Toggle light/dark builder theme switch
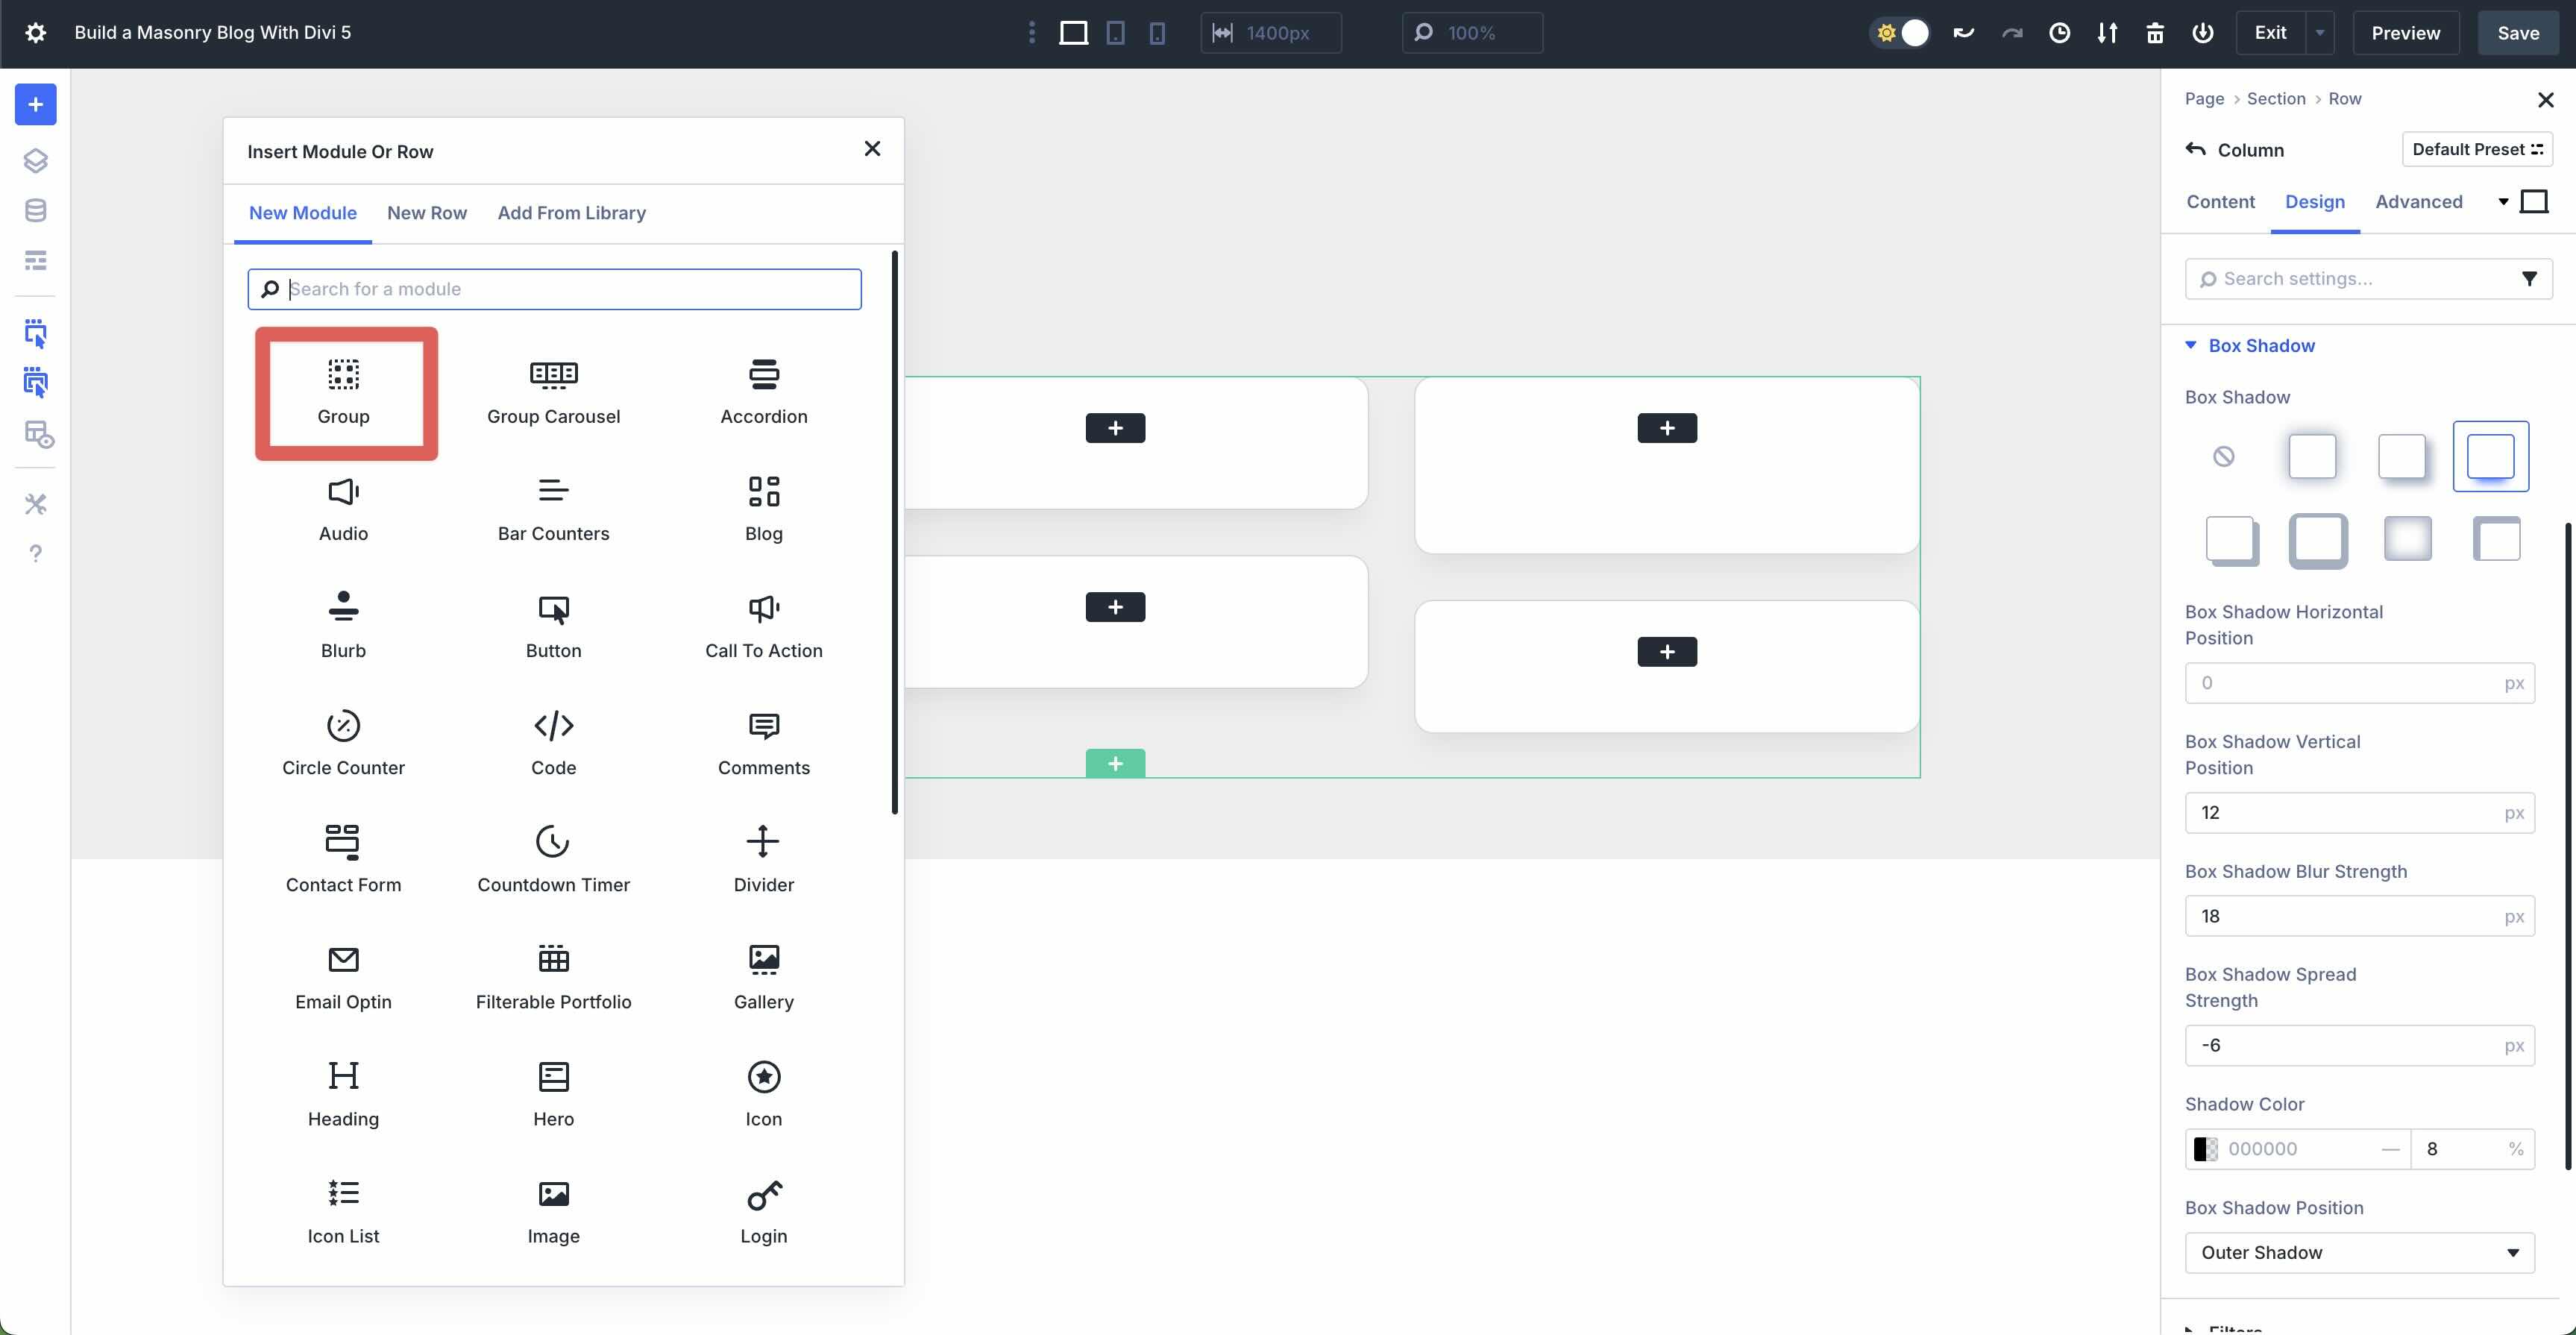Screen dimensions: 2576x1335 coord(1899,32)
